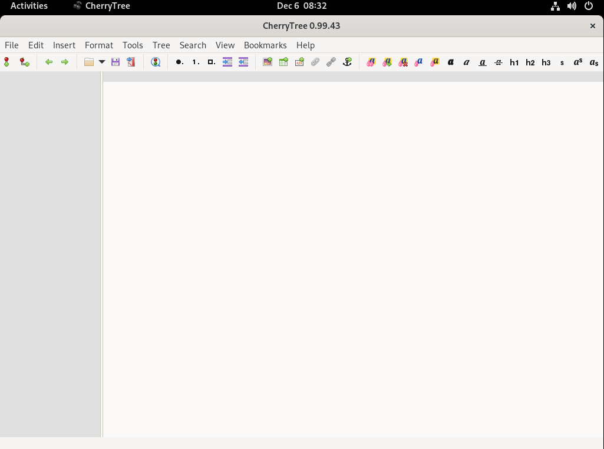This screenshot has width=604, height=449.
Task: Toggle bulleted list formatting
Action: coord(179,62)
